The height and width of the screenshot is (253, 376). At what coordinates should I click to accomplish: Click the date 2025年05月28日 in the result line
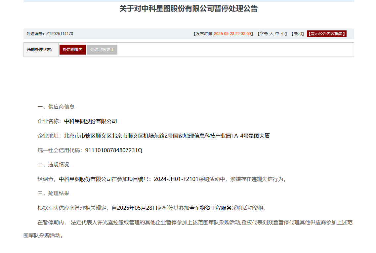(x=137, y=208)
